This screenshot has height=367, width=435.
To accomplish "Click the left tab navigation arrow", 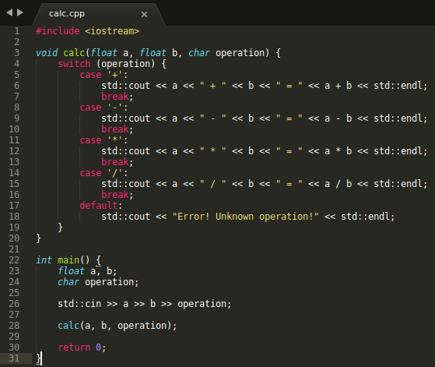I will (x=9, y=12).
